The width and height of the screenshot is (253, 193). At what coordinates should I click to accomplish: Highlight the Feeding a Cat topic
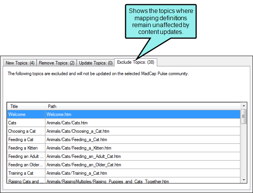point(21,140)
